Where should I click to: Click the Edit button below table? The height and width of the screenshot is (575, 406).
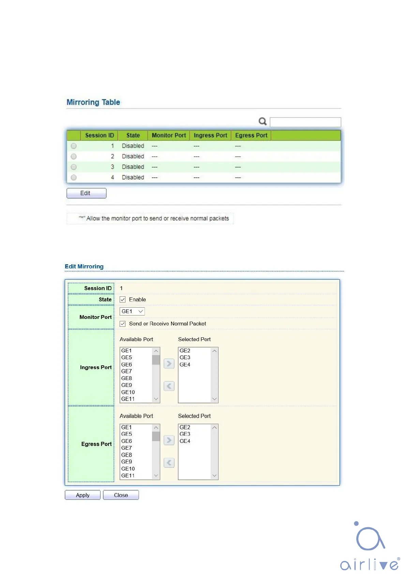click(x=86, y=193)
